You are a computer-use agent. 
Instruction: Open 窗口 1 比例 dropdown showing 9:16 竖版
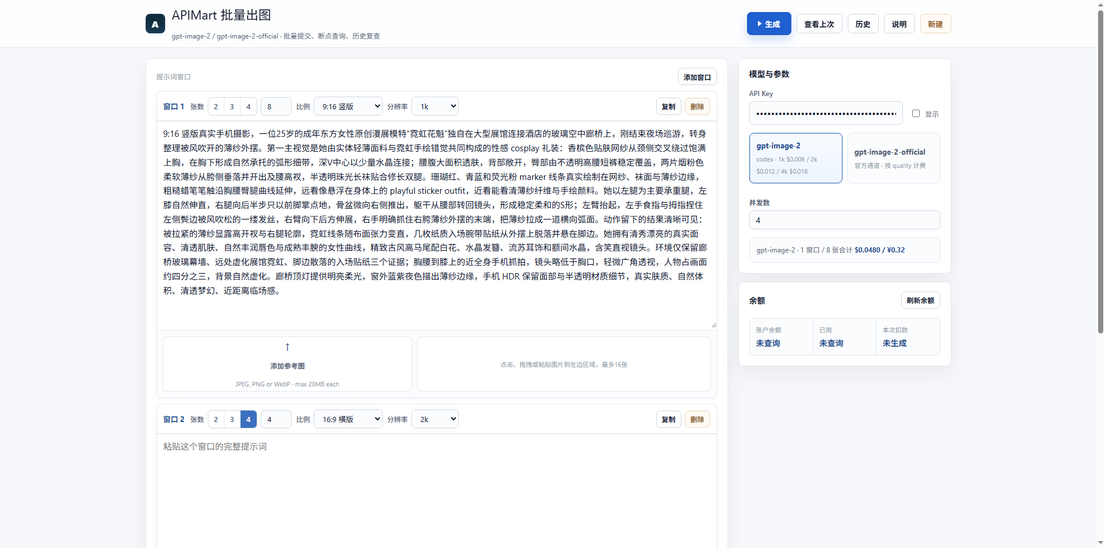pyautogui.click(x=348, y=106)
